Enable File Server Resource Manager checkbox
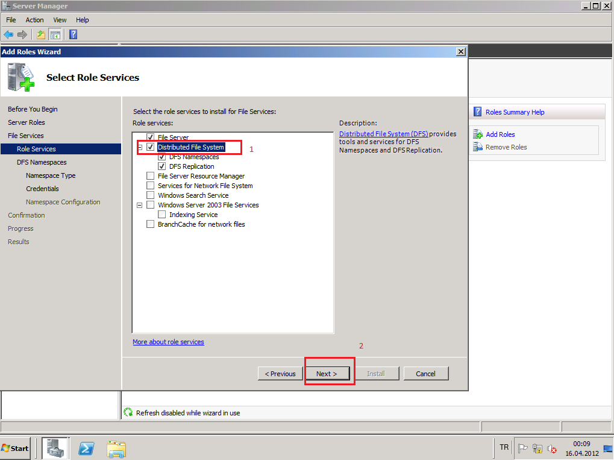Screen dimensions: 614x460 151,176
